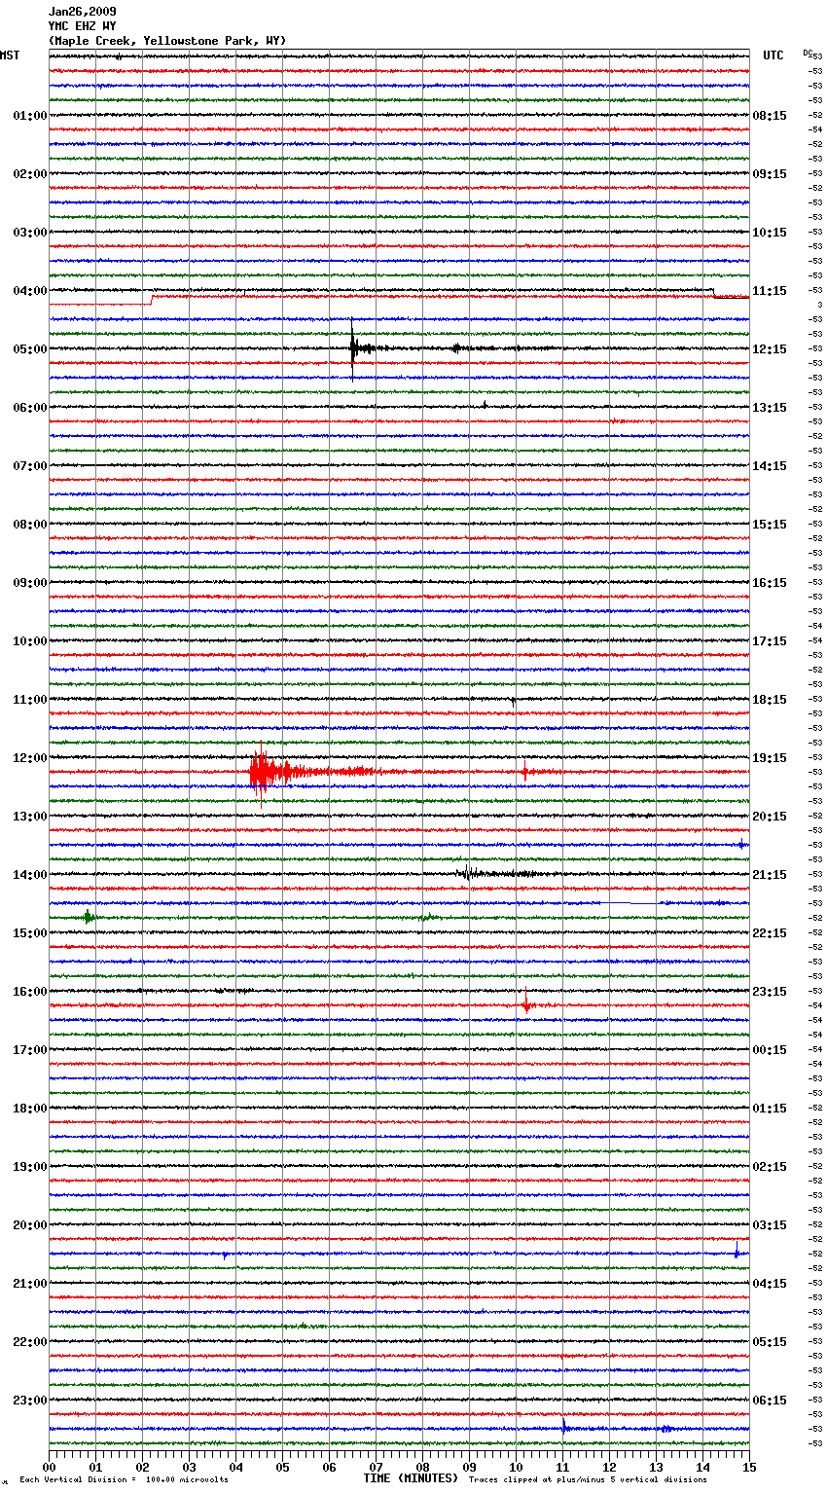Screen dimensions: 827x1493
Task: Select the 12:00 MST hour label
Action: pyautogui.click(x=29, y=758)
